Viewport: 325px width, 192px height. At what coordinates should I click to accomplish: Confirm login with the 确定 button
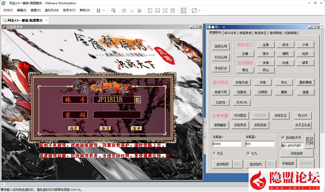pos(74,129)
